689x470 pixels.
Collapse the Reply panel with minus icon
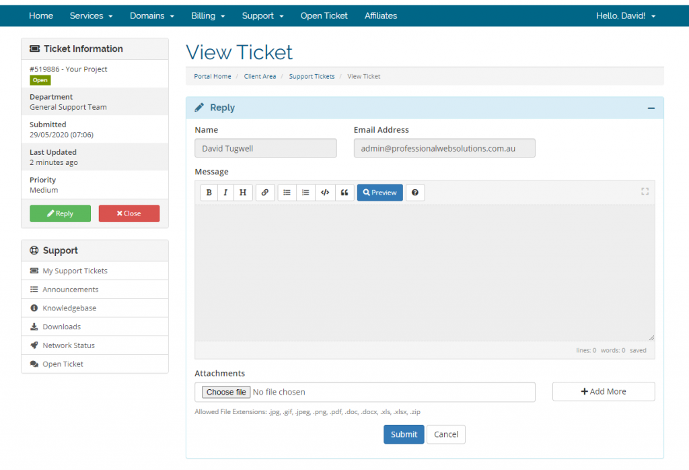pos(651,108)
